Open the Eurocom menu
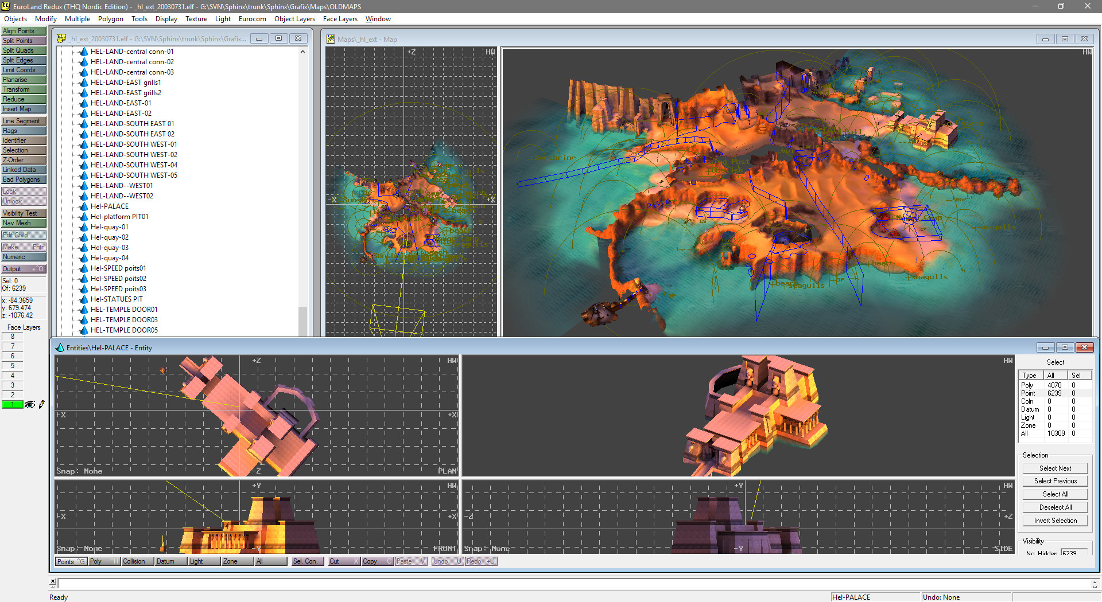Image resolution: width=1102 pixels, height=602 pixels. tap(252, 19)
